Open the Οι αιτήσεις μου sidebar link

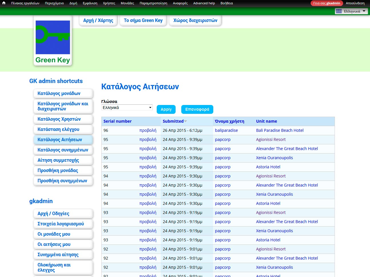click(x=54, y=244)
